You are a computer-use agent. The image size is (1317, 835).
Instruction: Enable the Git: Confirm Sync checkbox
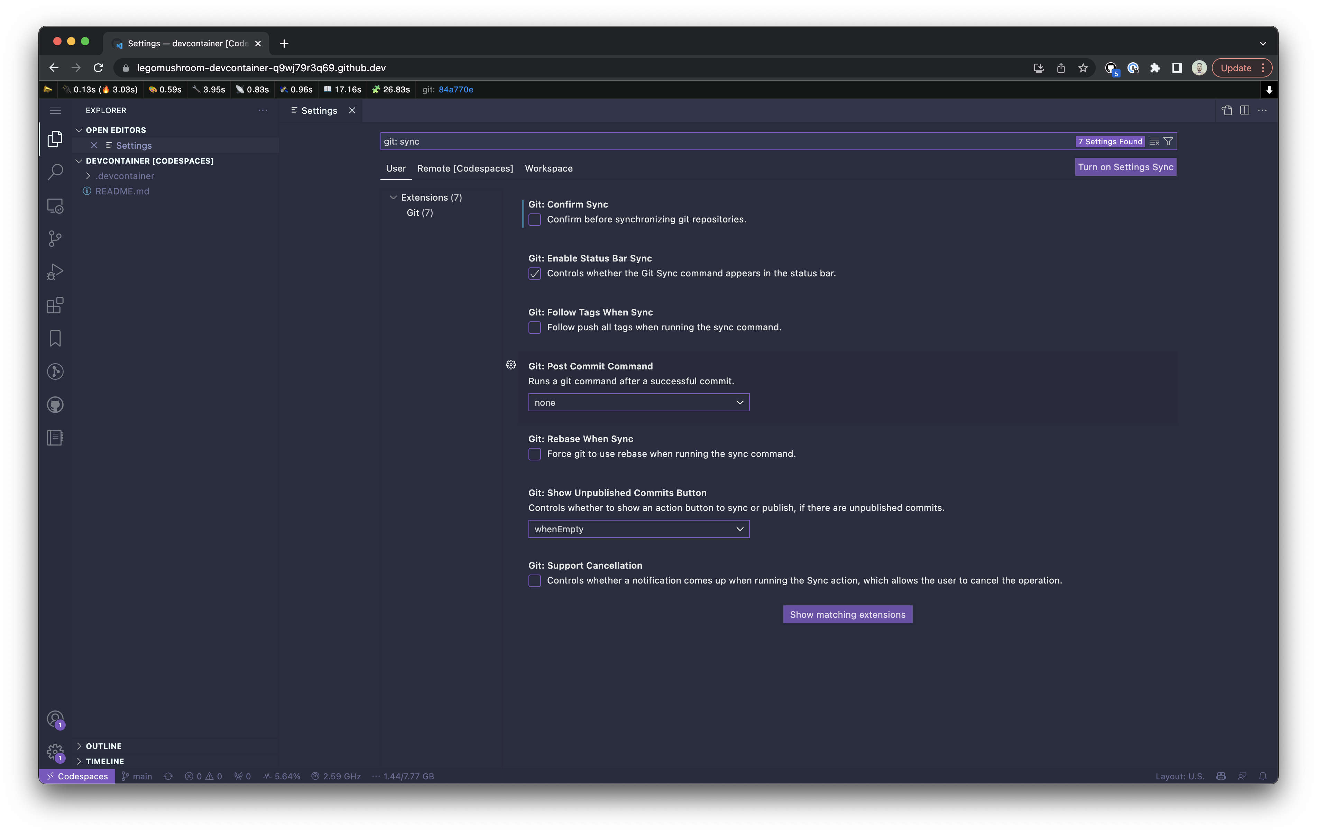pyautogui.click(x=534, y=220)
